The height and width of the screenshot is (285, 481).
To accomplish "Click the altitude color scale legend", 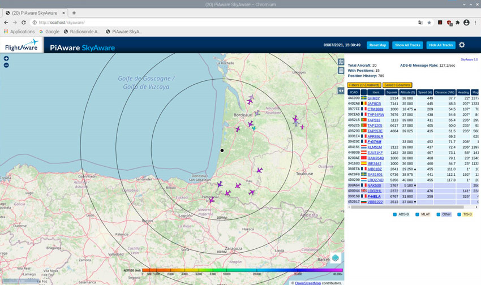I will point(242,270).
